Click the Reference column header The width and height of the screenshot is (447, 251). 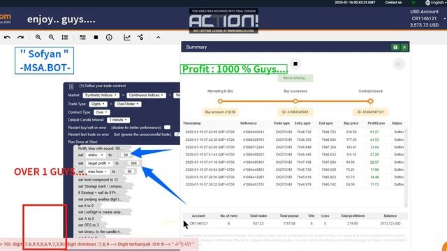[x=249, y=123]
